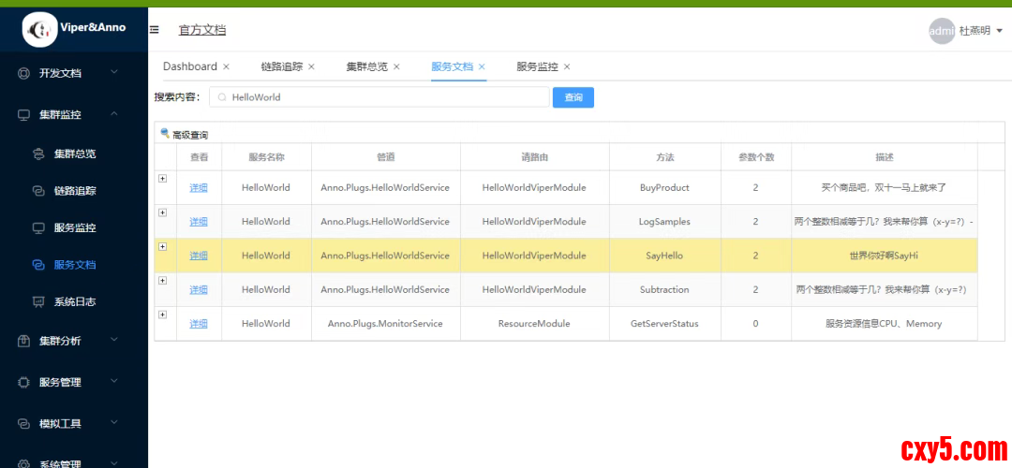Screen dimensions: 1012x468
Task: Switch to the 服务监控 tab
Action: [x=537, y=66]
